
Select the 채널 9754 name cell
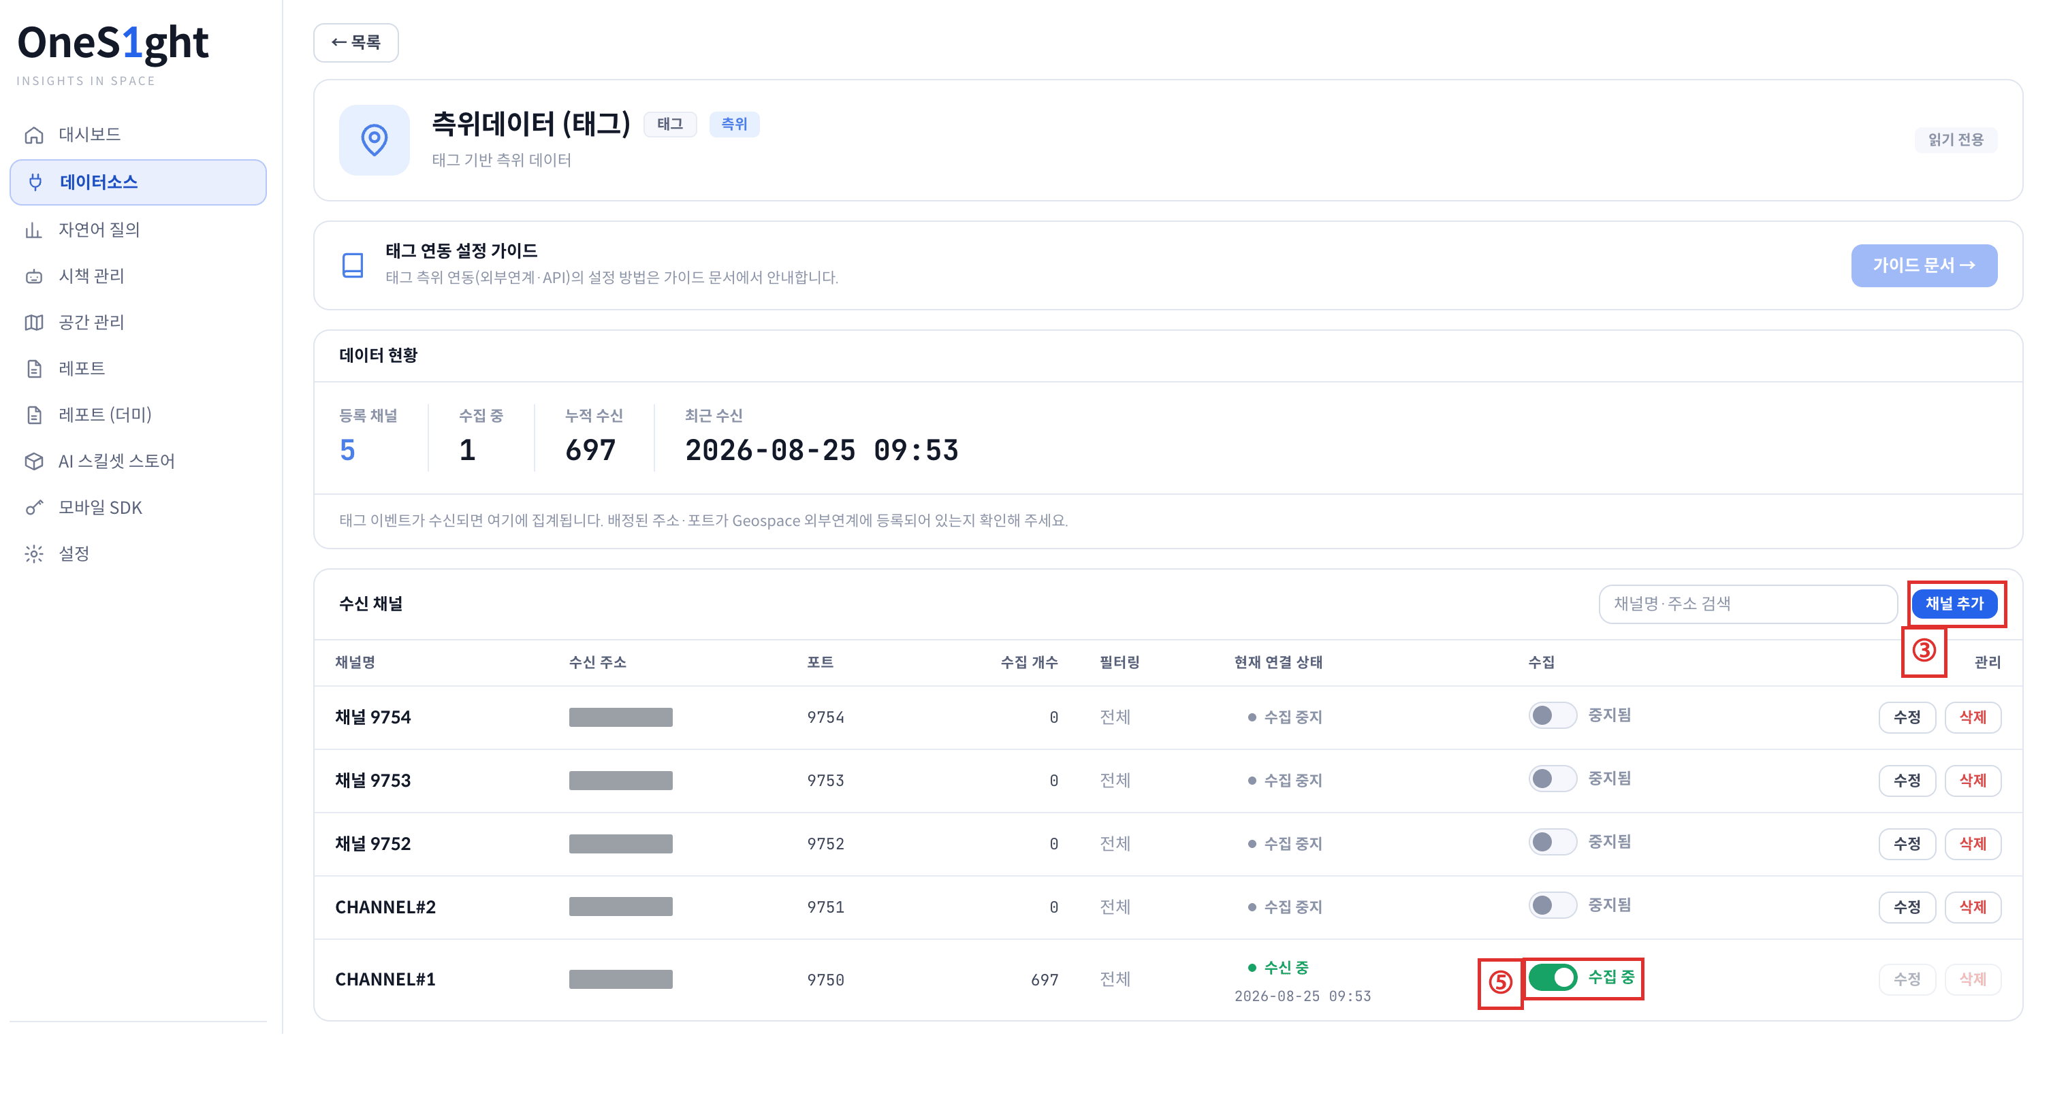pyautogui.click(x=372, y=717)
